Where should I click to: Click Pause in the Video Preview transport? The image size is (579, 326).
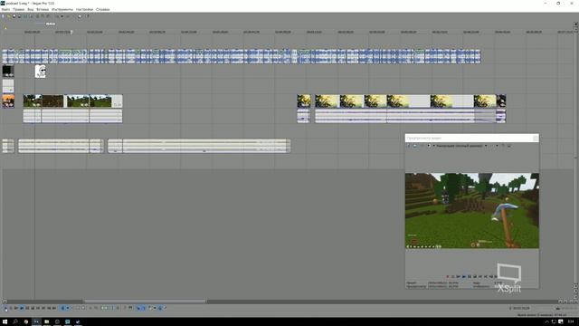pos(469,276)
